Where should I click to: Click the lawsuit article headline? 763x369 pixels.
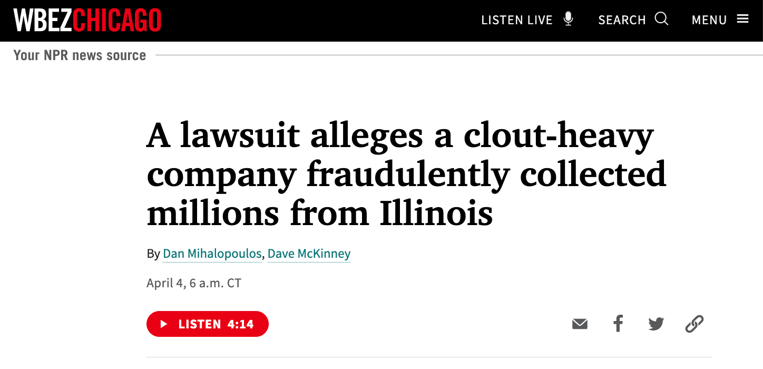[406, 174]
